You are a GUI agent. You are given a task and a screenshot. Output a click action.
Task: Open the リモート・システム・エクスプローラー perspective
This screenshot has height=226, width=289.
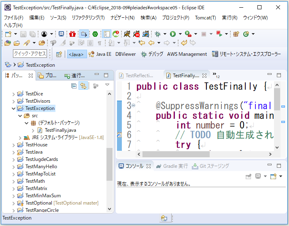point(246,54)
